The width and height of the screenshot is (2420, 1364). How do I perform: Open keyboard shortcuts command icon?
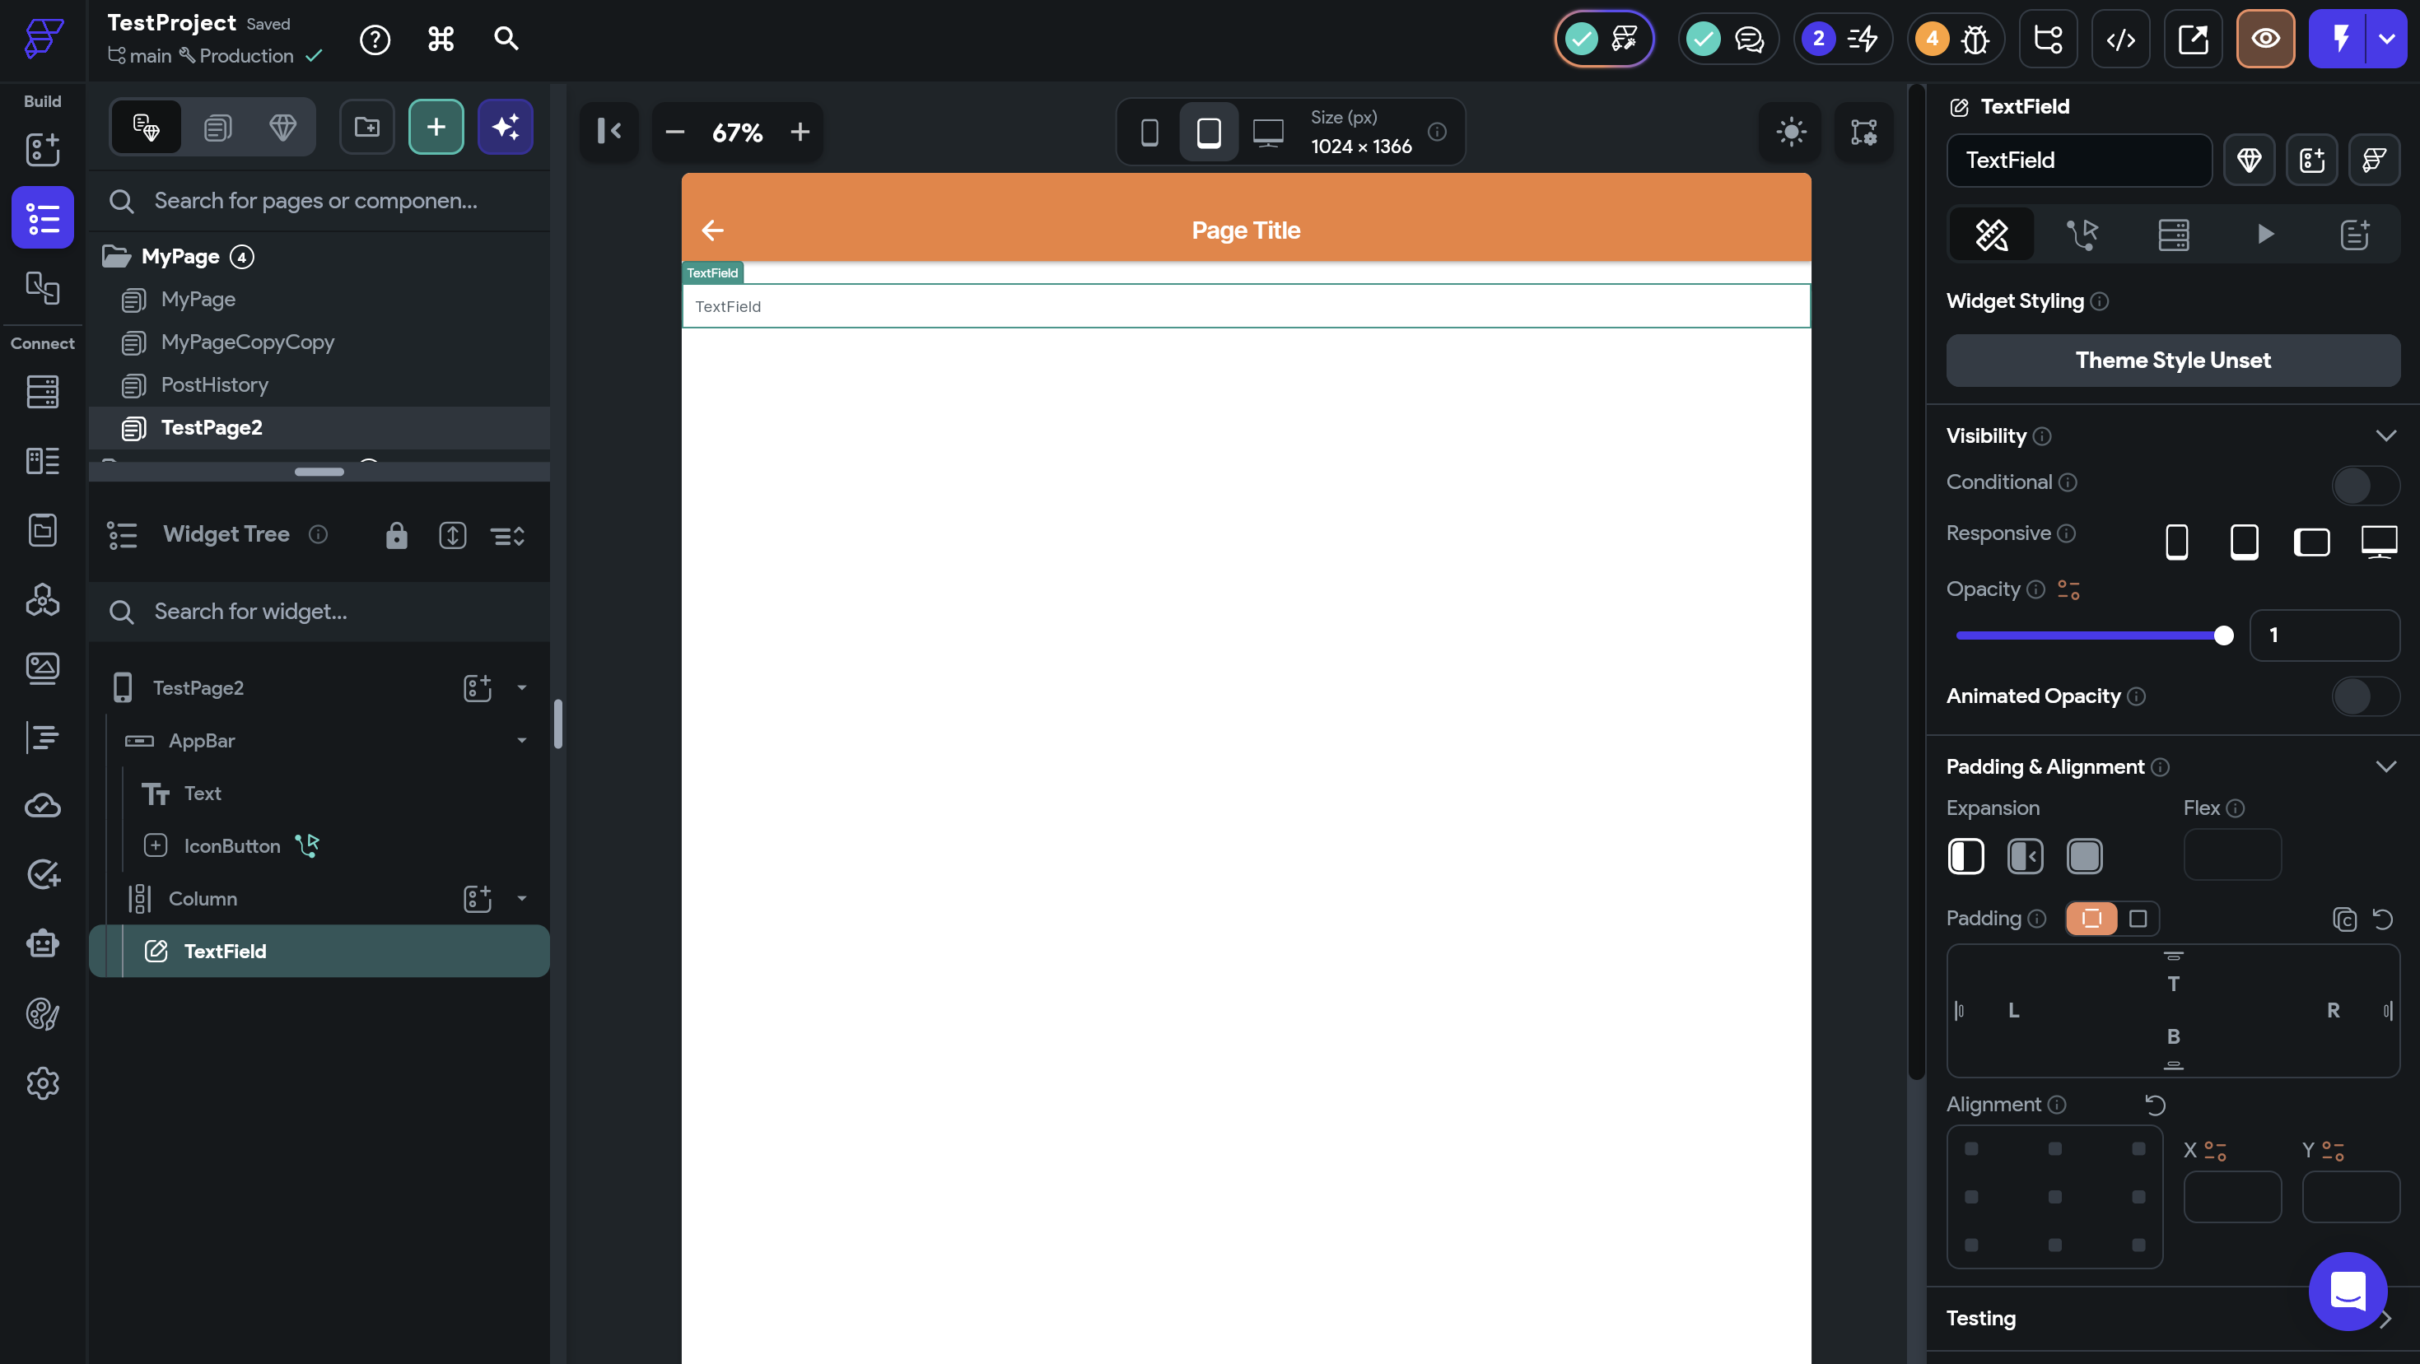coord(441,40)
